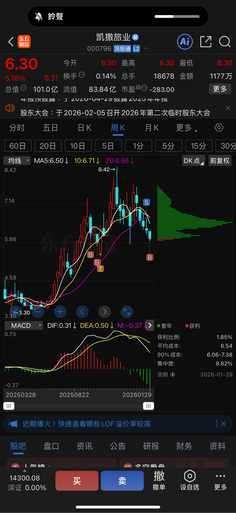Switch to 日K chart tab

(85, 128)
